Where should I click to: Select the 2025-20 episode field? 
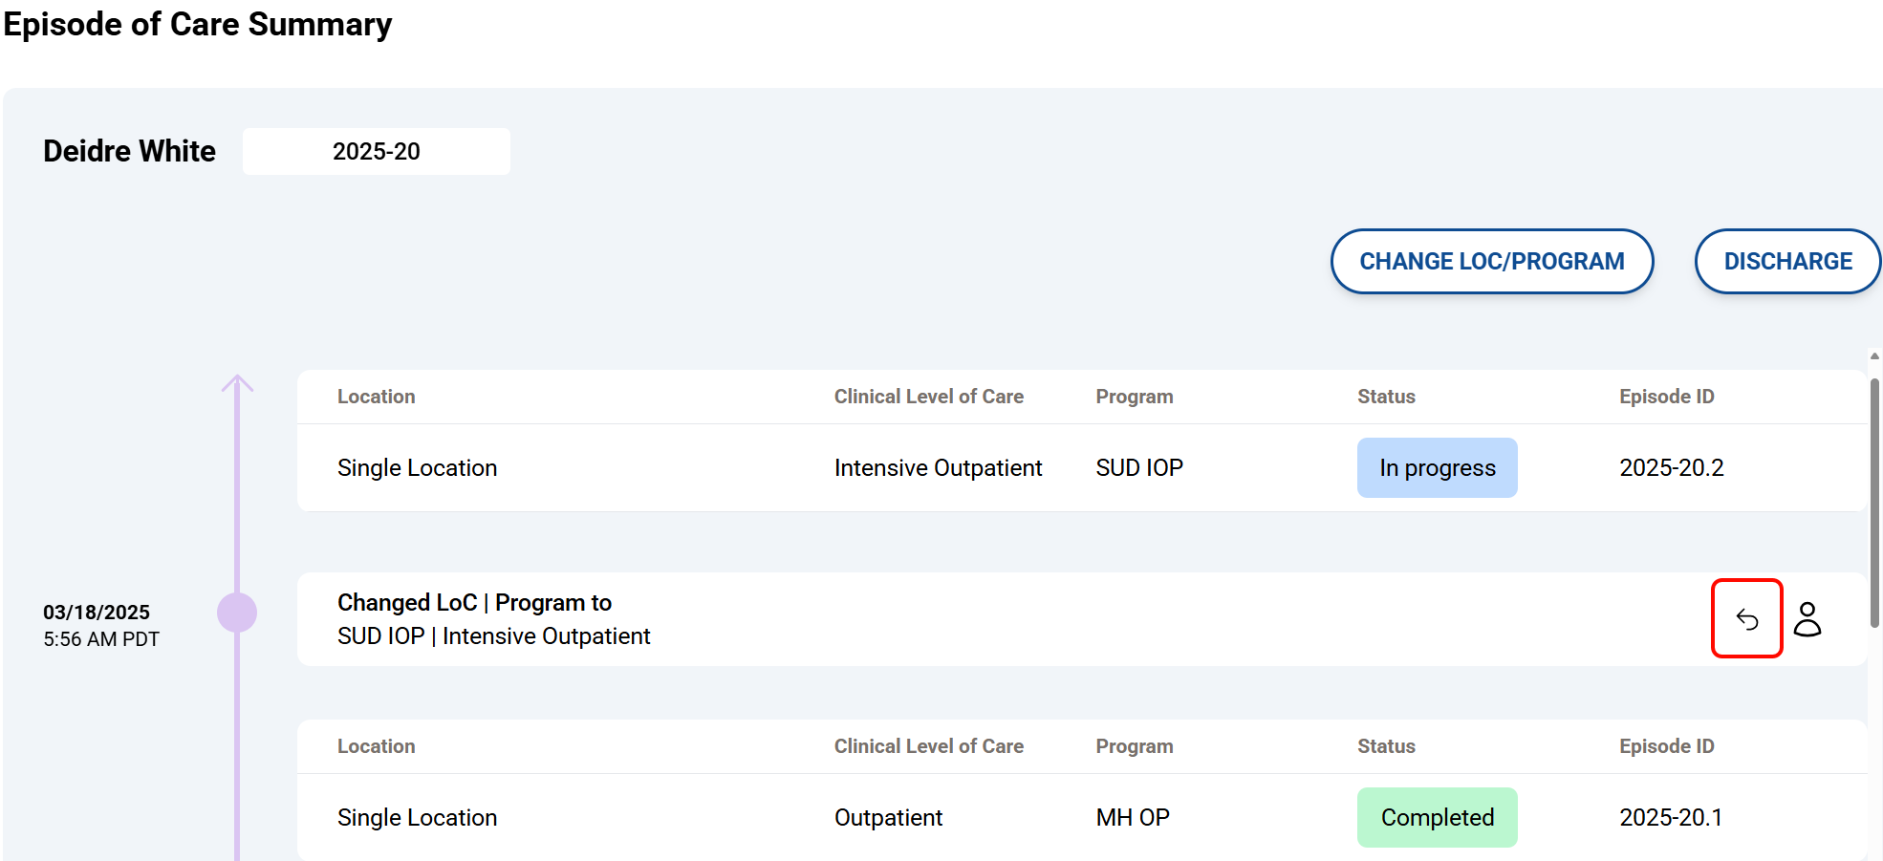tap(377, 151)
